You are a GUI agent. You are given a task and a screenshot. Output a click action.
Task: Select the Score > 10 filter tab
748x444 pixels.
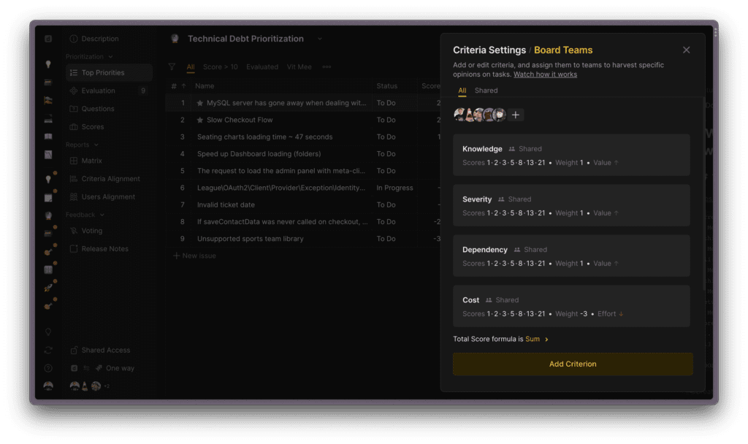point(220,66)
